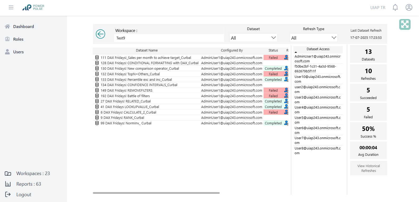This screenshot has height=202, width=419.
Task: Select '99 DAX Fridays! NormInv_ Curbal' dataset name
Action: 126,123
